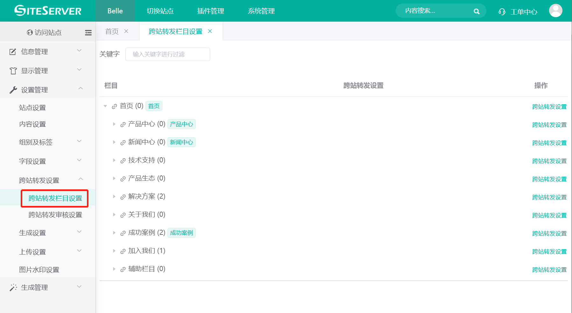This screenshot has height=313, width=572.
Task: Collapse the 首页 tree node
Action: click(x=105, y=106)
